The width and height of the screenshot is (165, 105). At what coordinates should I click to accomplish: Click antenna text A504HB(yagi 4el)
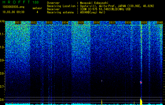coord(93,12)
